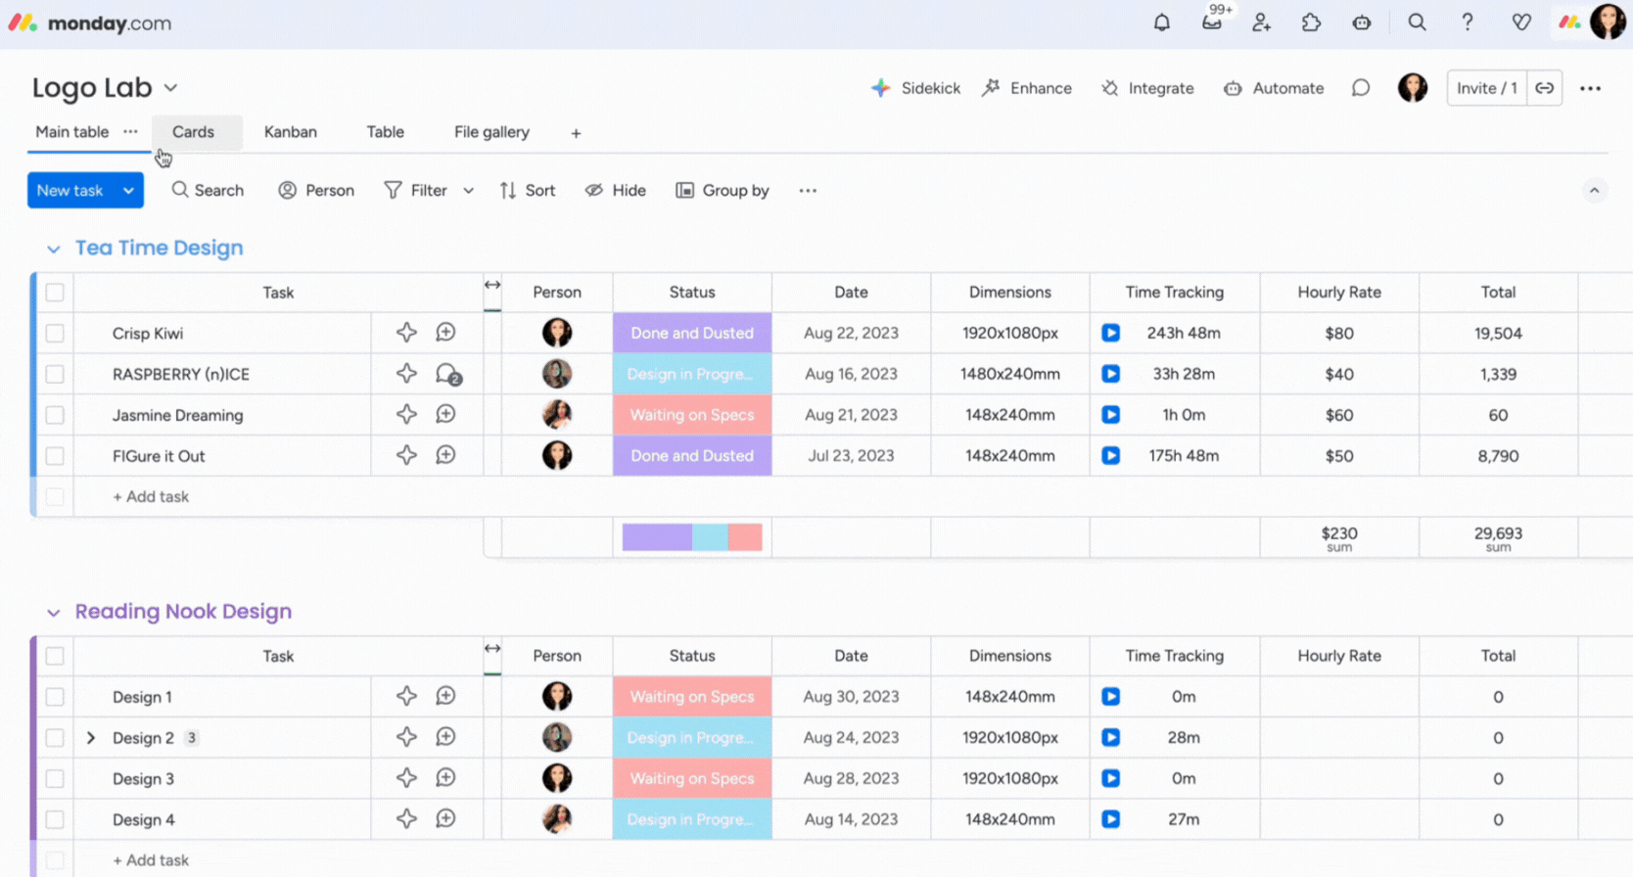Viewport: 1633px width, 877px height.
Task: Open updates conversation for RASPBERRY (n)ICE
Action: 446,374
